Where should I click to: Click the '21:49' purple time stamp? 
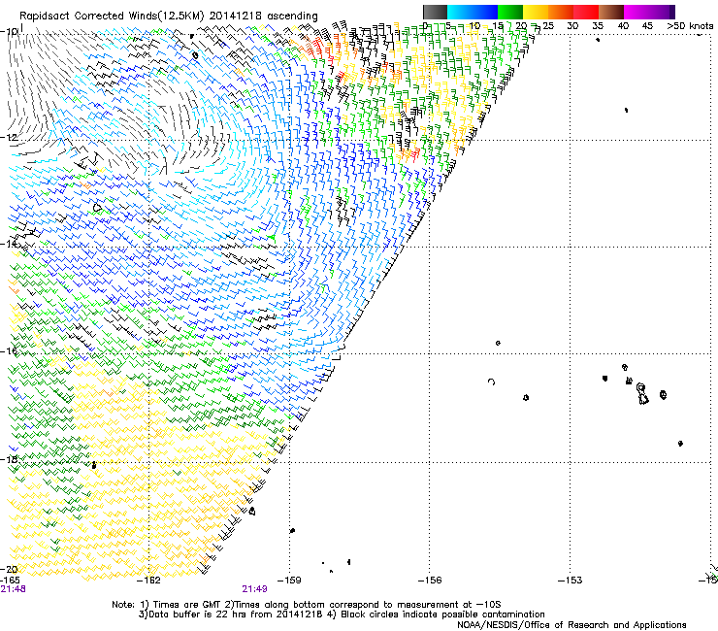coord(254,589)
